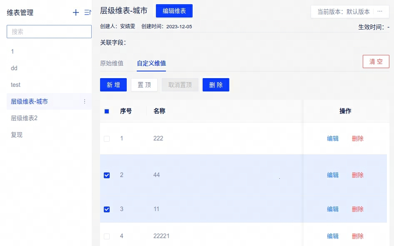Viewport: 394px width, 246px height.
Task: Open the 当前版本 version dropdown
Action: (x=343, y=12)
